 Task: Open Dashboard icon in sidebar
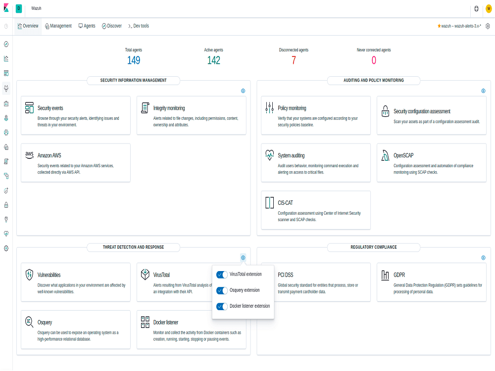6,73
